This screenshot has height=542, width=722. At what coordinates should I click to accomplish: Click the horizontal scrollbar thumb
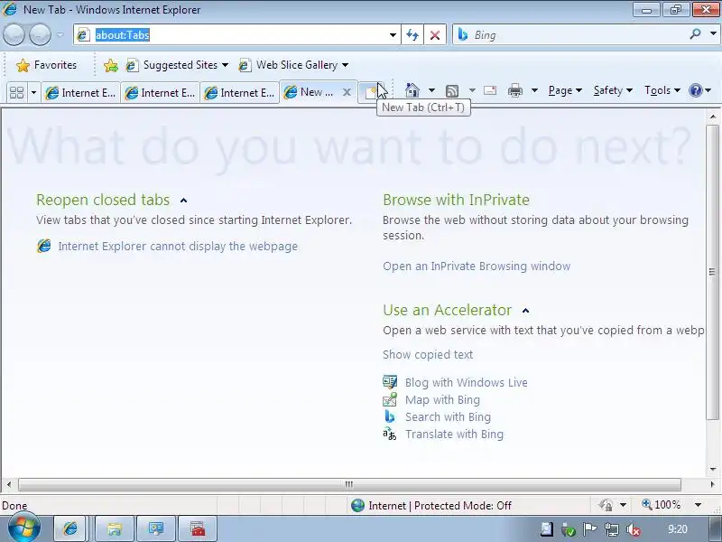(x=349, y=484)
